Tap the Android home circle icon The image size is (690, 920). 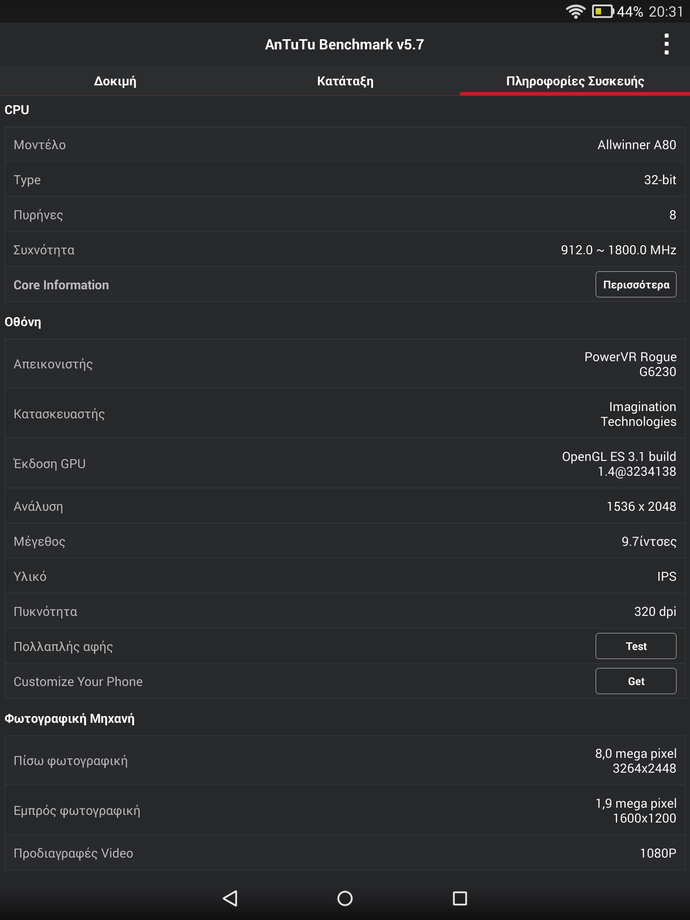coord(345,898)
